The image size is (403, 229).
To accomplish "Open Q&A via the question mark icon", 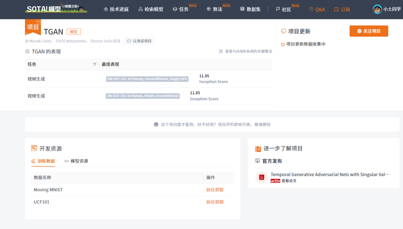I will click(x=311, y=9).
